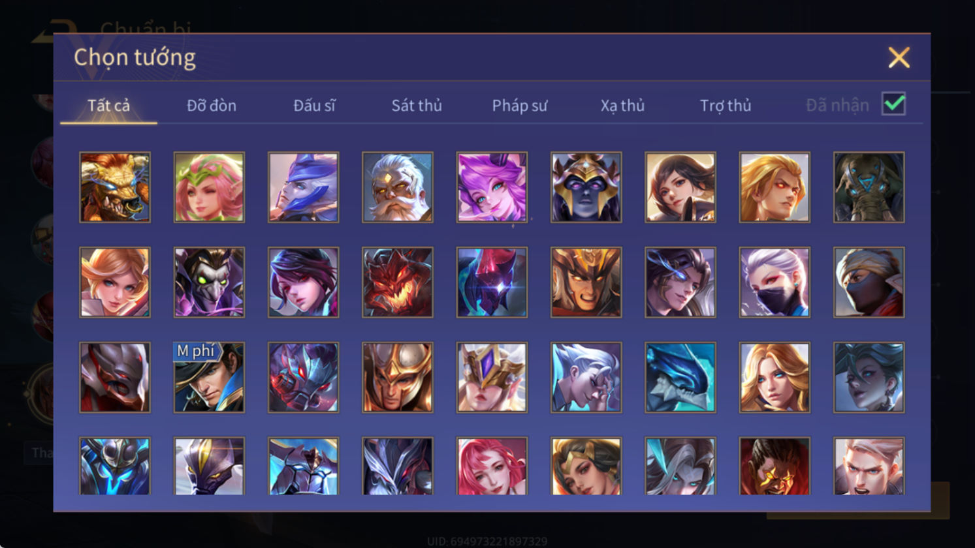Select the 'Đấu sĩ' tab
Viewport: 975px width, 548px height.
coord(314,105)
